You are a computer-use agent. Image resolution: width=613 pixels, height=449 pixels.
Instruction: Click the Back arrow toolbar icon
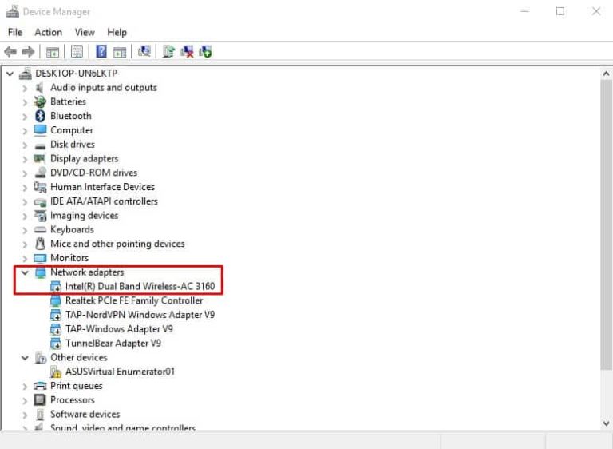[x=10, y=52]
